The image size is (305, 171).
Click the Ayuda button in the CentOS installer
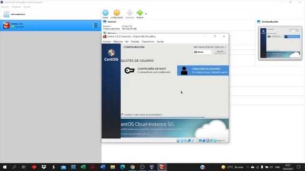(x=220, y=52)
